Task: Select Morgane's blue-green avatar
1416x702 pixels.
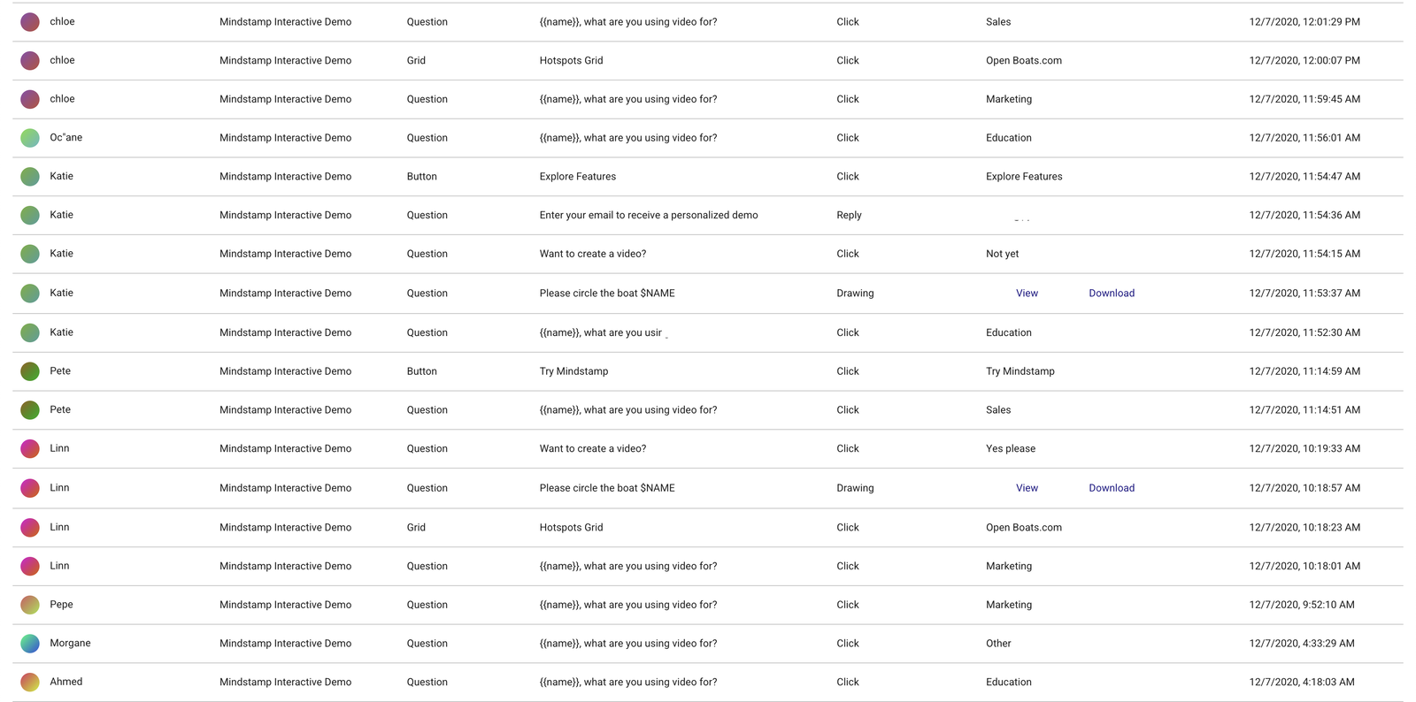Action: pos(30,644)
